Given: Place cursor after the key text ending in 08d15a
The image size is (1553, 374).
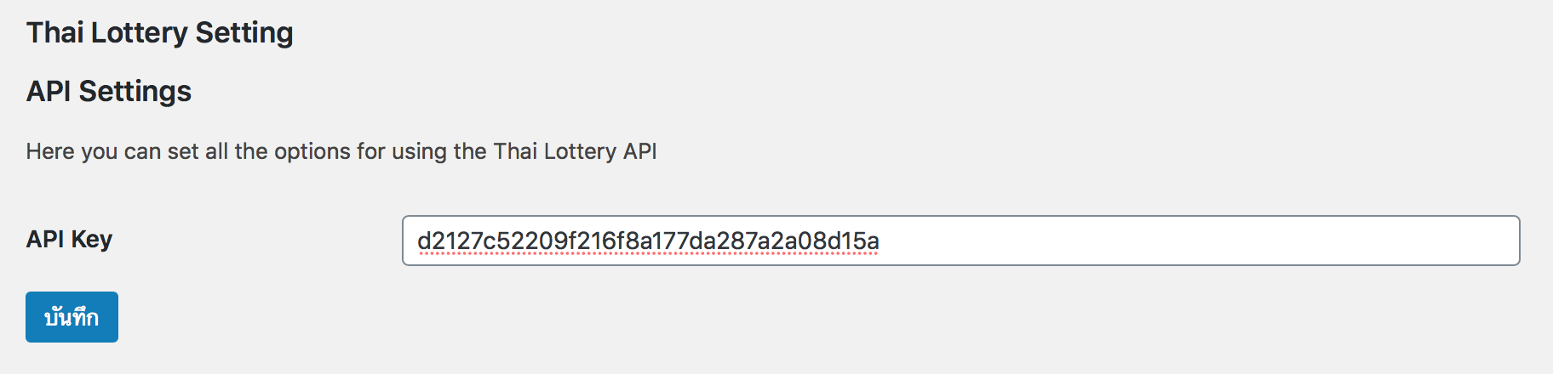Looking at the screenshot, I should (x=881, y=241).
